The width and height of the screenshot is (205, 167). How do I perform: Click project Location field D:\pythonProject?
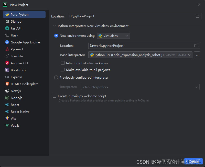(135, 16)
